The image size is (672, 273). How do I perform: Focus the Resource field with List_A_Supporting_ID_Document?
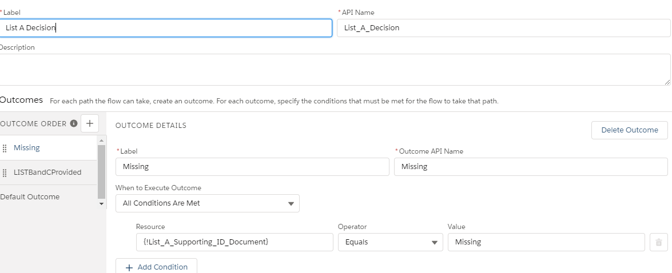[234, 242]
